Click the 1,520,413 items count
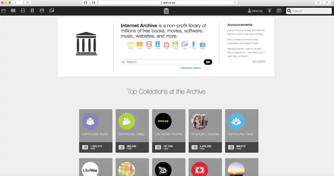The image size is (334, 176). (96, 146)
